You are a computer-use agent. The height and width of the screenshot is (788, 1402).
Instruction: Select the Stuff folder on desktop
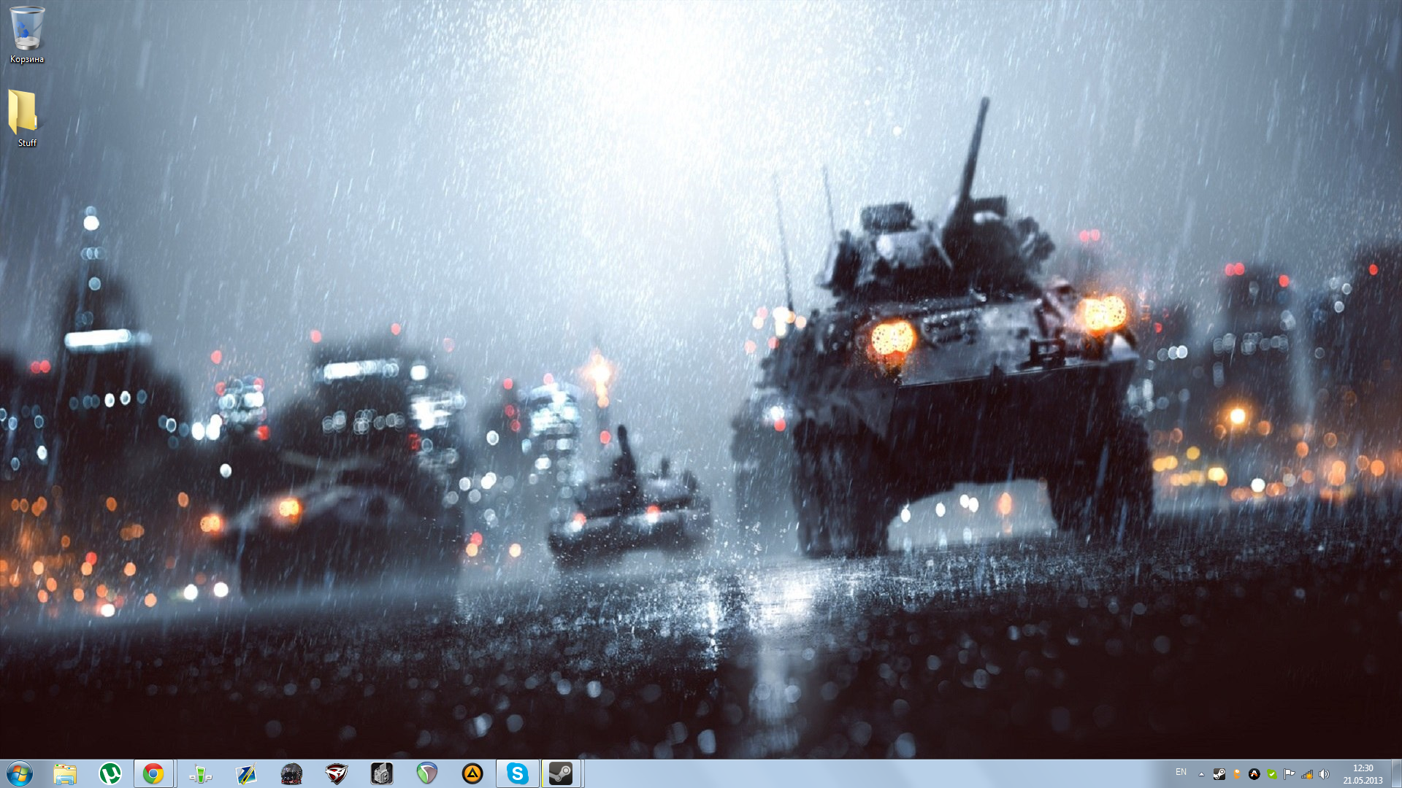[x=26, y=119]
